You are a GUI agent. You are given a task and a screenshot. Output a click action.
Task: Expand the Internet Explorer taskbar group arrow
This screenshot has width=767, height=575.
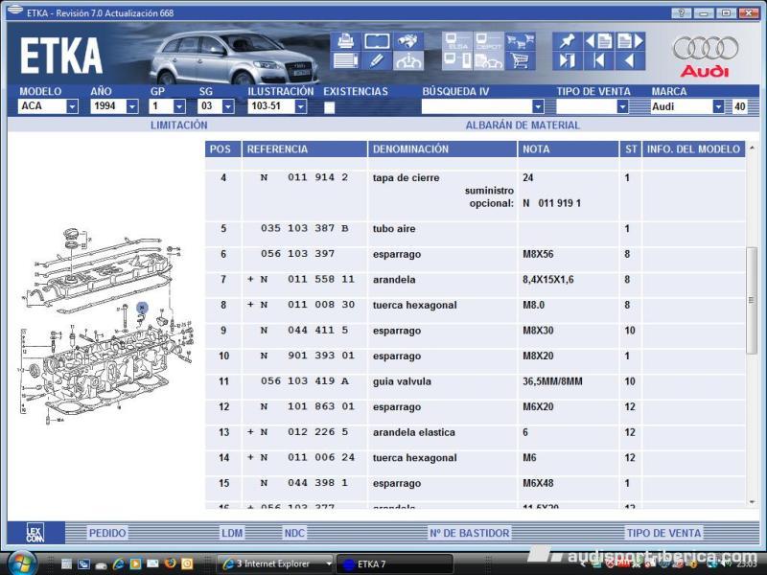329,563
